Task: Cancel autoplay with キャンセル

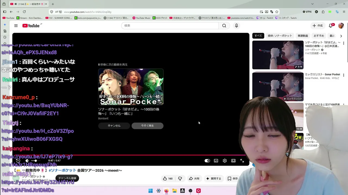Action: click(x=114, y=126)
